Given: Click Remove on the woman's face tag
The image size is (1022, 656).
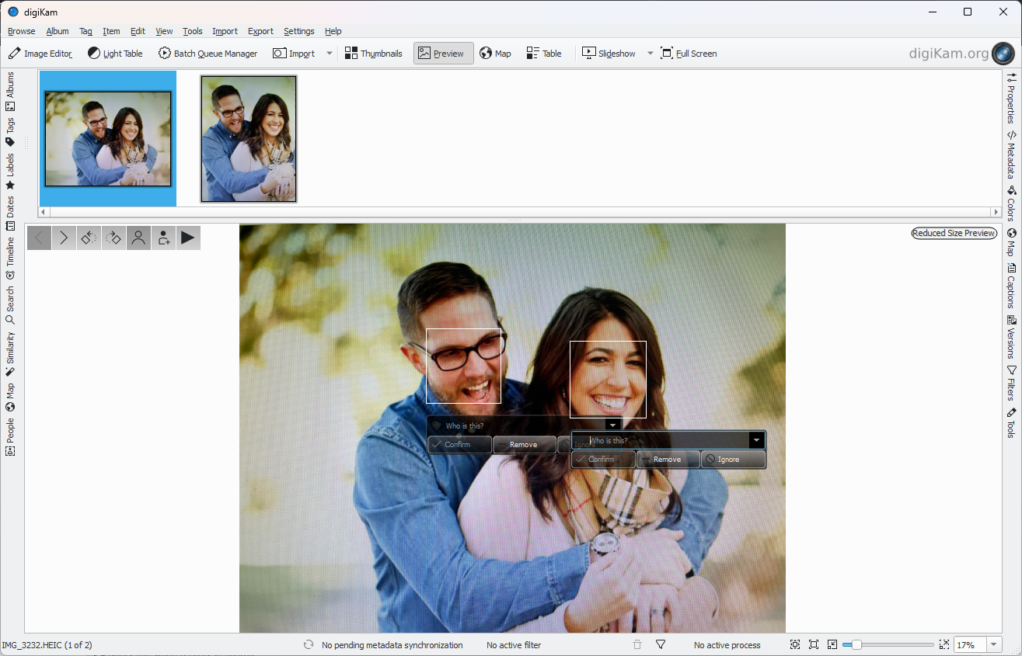Looking at the screenshot, I should point(668,460).
